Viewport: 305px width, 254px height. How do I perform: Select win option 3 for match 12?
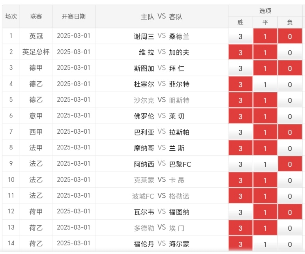[240, 213]
